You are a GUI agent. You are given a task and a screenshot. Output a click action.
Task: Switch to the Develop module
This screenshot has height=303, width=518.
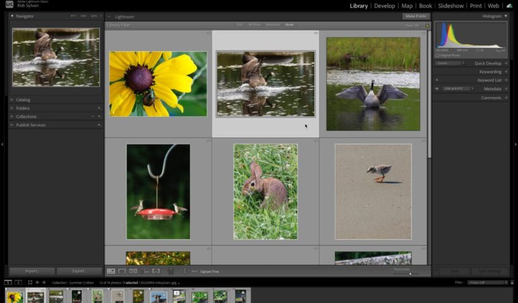pos(384,6)
